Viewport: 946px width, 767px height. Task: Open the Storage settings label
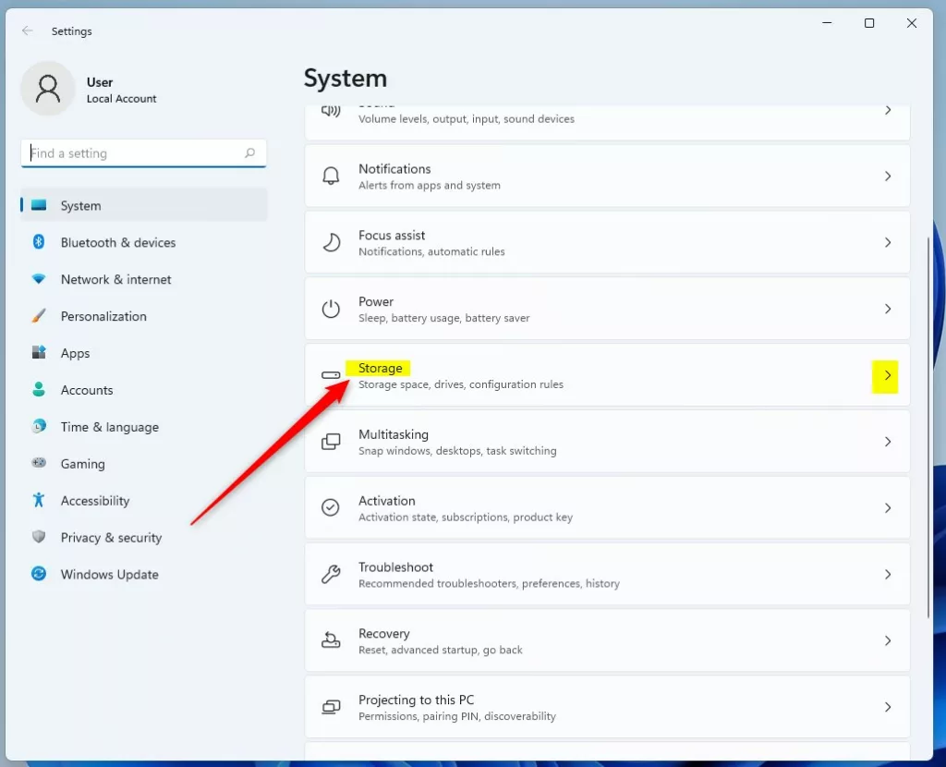[x=380, y=368]
